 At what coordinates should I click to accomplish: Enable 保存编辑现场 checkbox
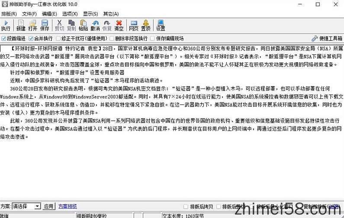pyautogui.click(x=153, y=38)
